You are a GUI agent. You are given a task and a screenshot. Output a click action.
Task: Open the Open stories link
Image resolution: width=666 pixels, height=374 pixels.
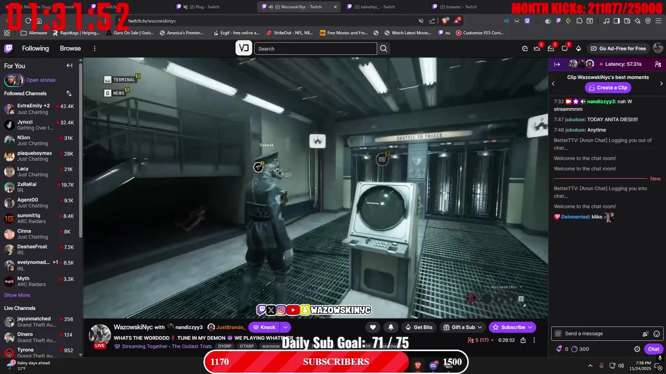point(41,80)
